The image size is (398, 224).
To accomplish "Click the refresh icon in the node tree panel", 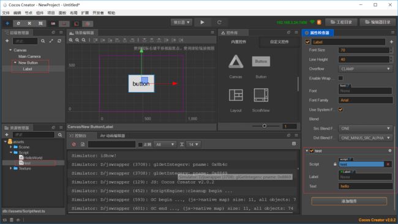I will [59, 41].
